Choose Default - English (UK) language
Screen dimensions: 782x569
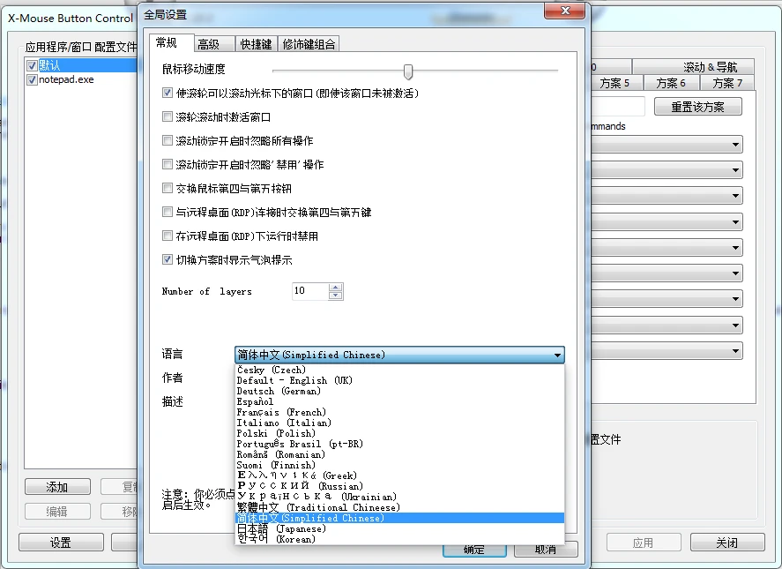[x=399, y=380]
